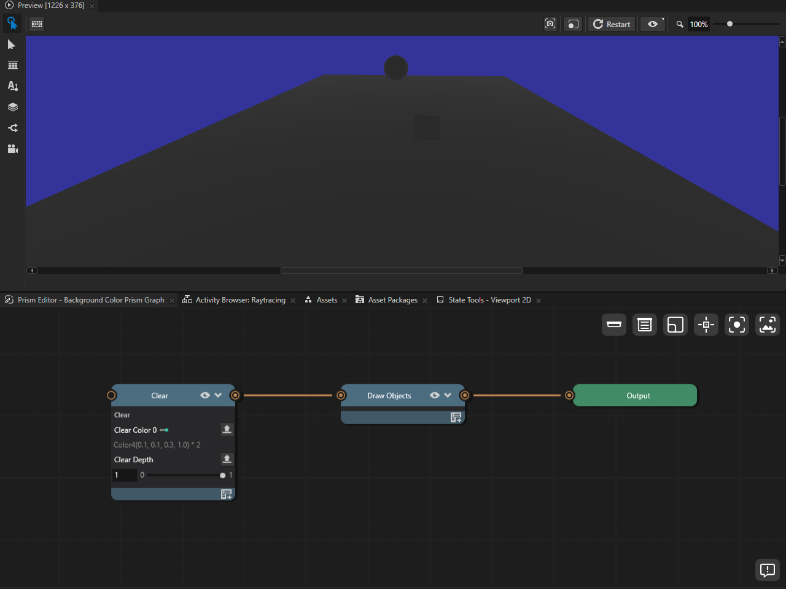Collapse all nodes icon in Prism Editor

pos(614,325)
